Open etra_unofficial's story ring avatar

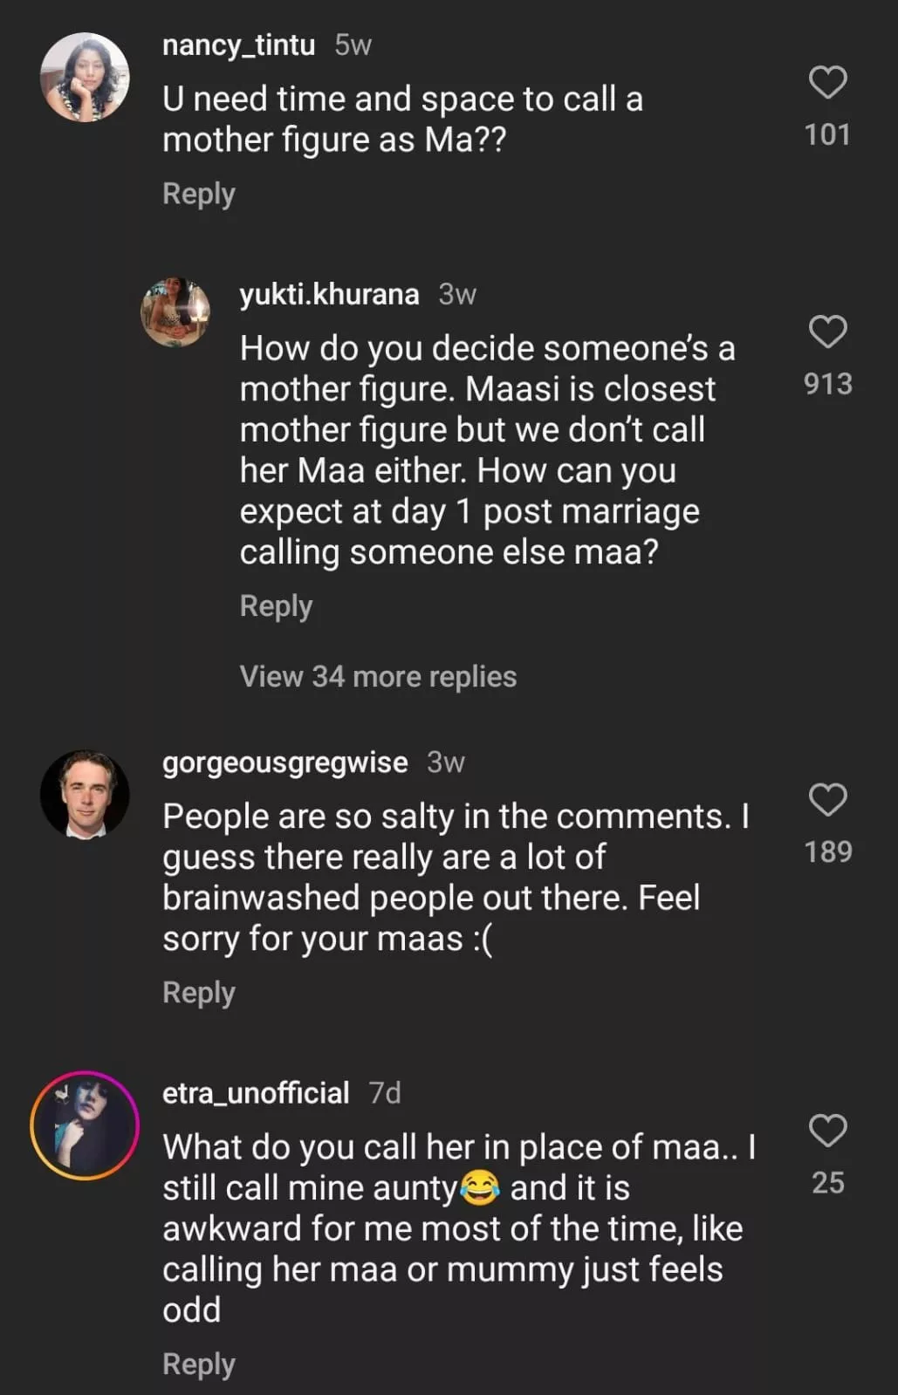[85, 1125]
